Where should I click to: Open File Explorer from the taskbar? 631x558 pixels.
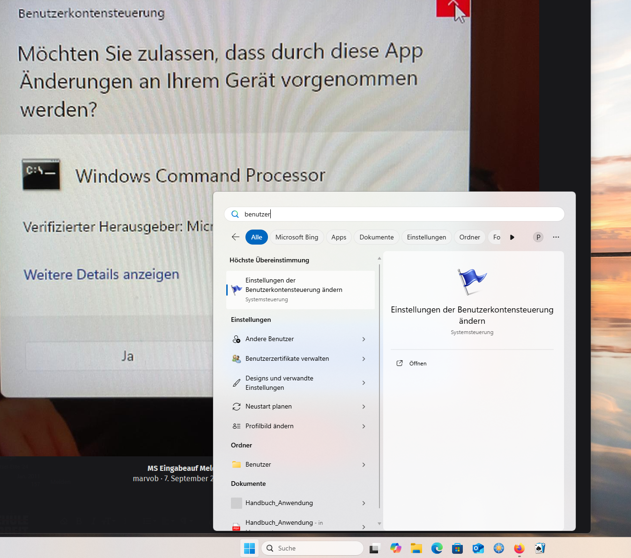(x=416, y=548)
